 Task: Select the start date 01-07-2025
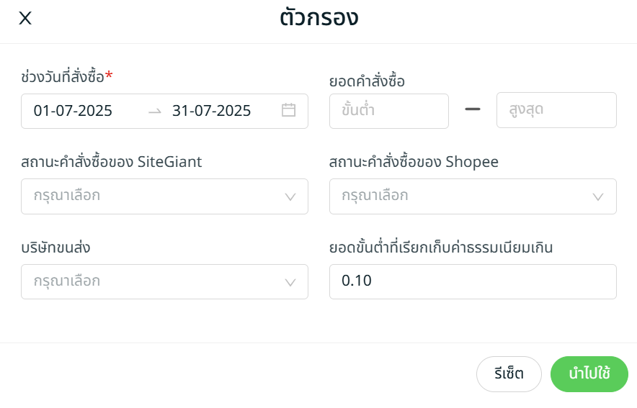[x=73, y=111]
